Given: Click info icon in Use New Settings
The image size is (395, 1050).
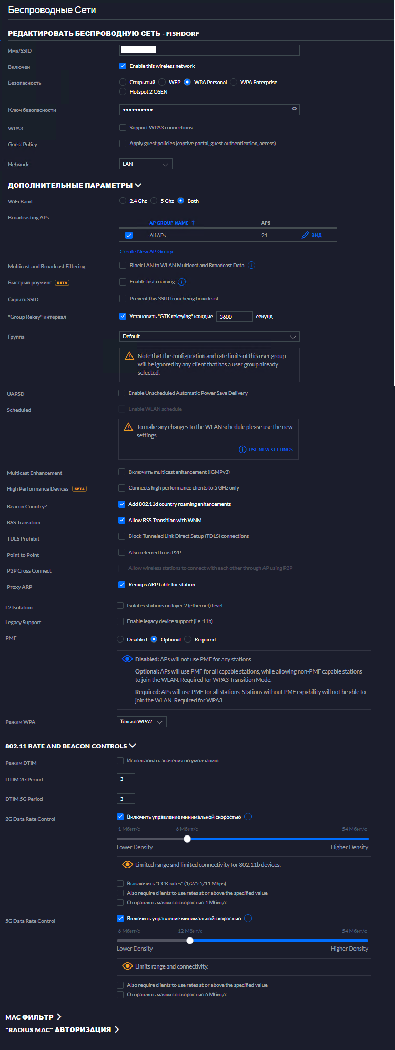Looking at the screenshot, I should [242, 450].
